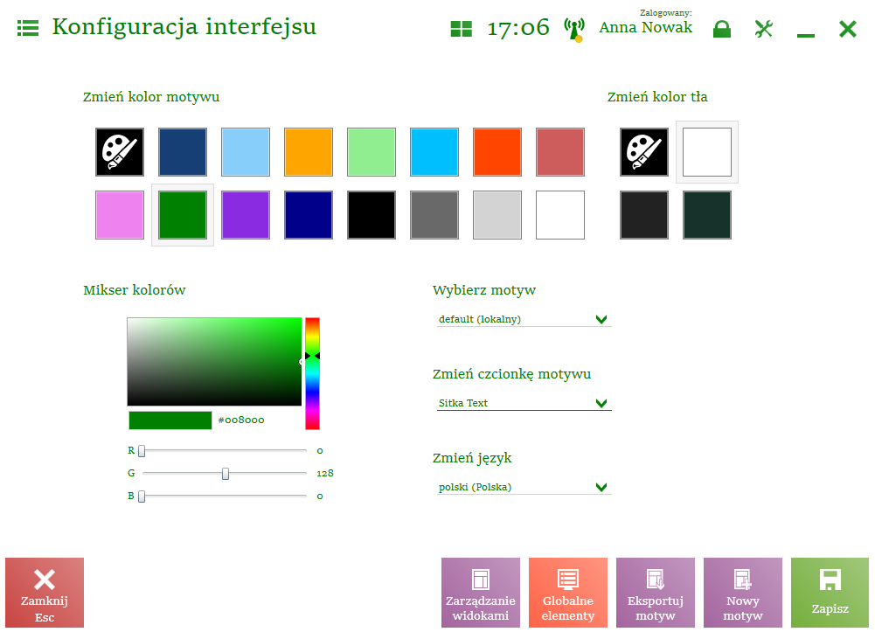
Task: Open custom background color palette icon
Action: tap(644, 152)
